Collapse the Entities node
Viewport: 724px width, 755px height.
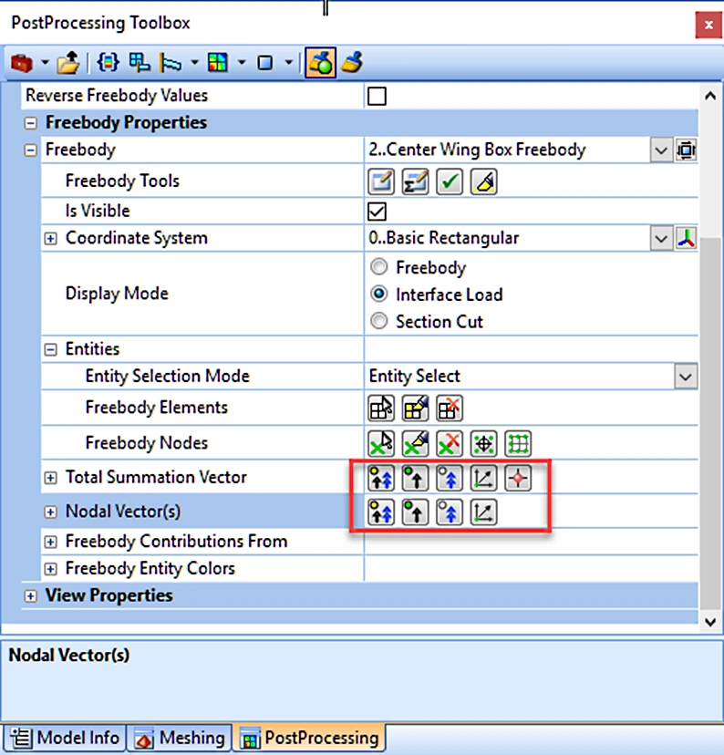pos(50,349)
